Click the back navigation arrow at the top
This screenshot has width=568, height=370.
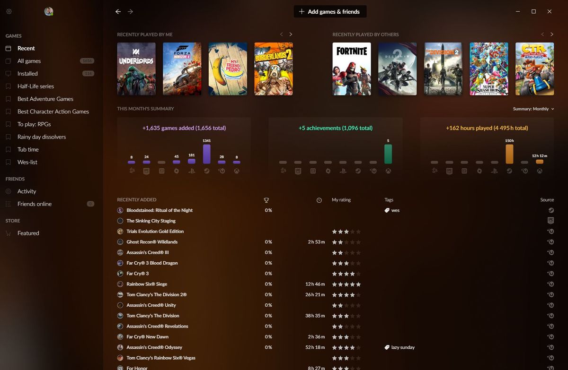coord(118,11)
